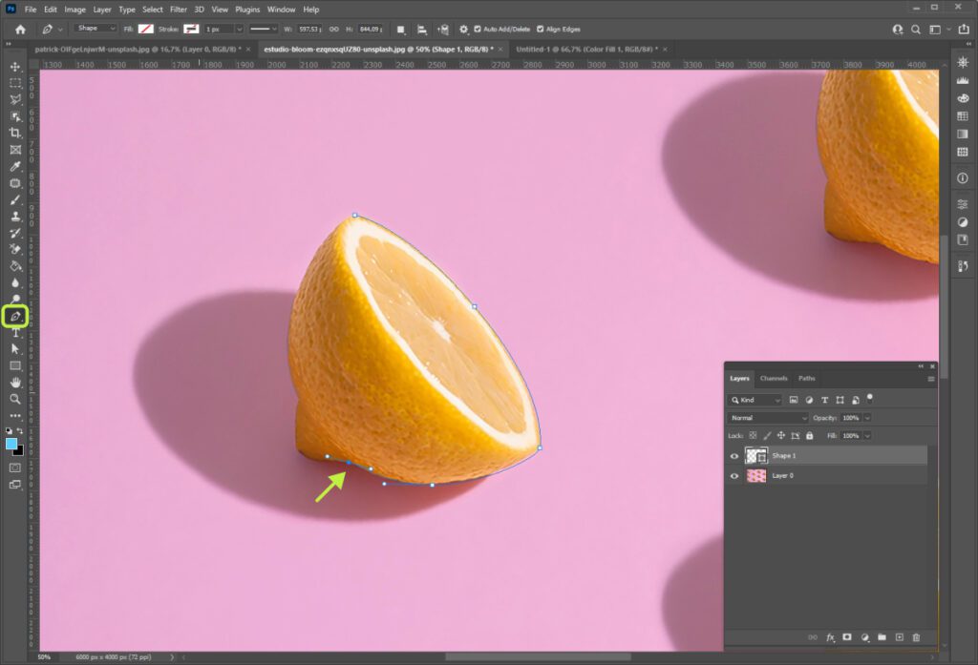Select the Rectangle shape tool
This screenshot has height=665, width=978.
pyautogui.click(x=15, y=365)
